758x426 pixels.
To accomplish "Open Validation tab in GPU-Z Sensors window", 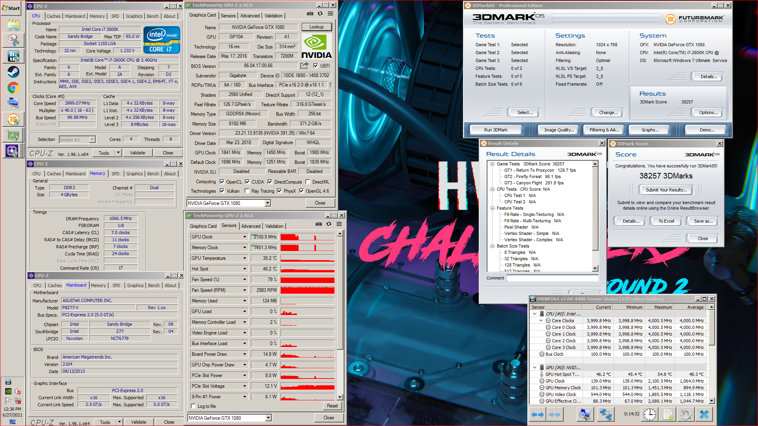I will coord(274,226).
